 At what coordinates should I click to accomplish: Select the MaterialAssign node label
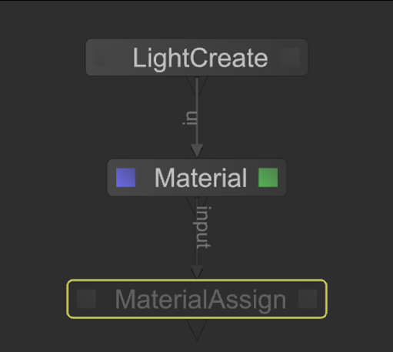click(x=201, y=300)
